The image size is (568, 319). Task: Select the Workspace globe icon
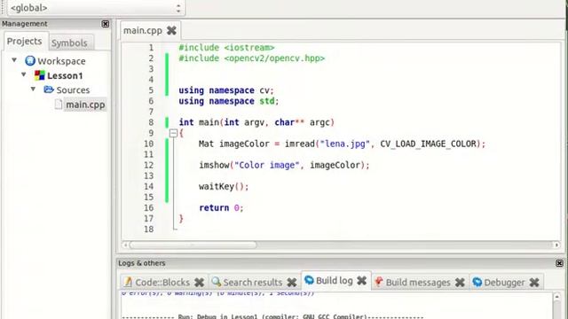coord(30,61)
